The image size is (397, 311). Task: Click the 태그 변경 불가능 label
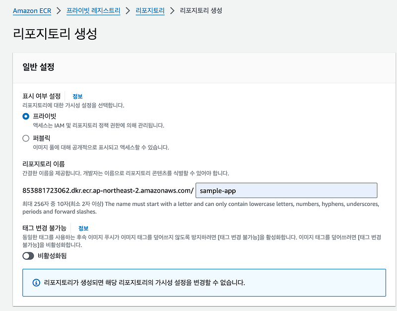coord(44,228)
